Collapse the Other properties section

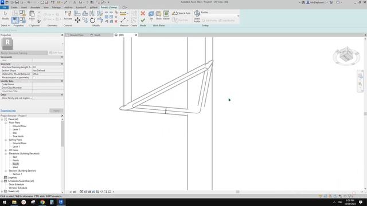click(62, 94)
